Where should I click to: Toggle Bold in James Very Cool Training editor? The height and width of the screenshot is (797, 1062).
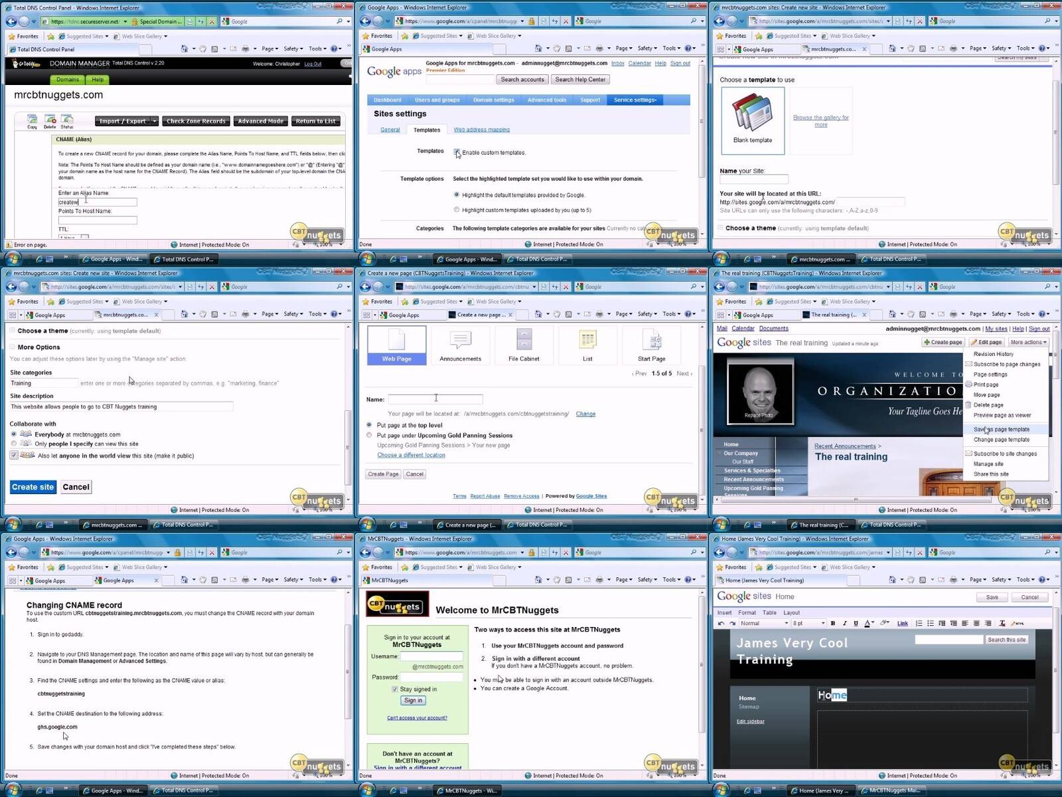tap(833, 623)
